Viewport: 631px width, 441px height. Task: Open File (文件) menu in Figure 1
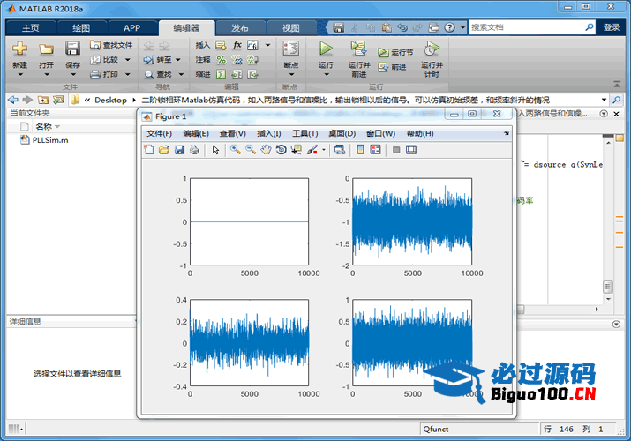point(160,133)
